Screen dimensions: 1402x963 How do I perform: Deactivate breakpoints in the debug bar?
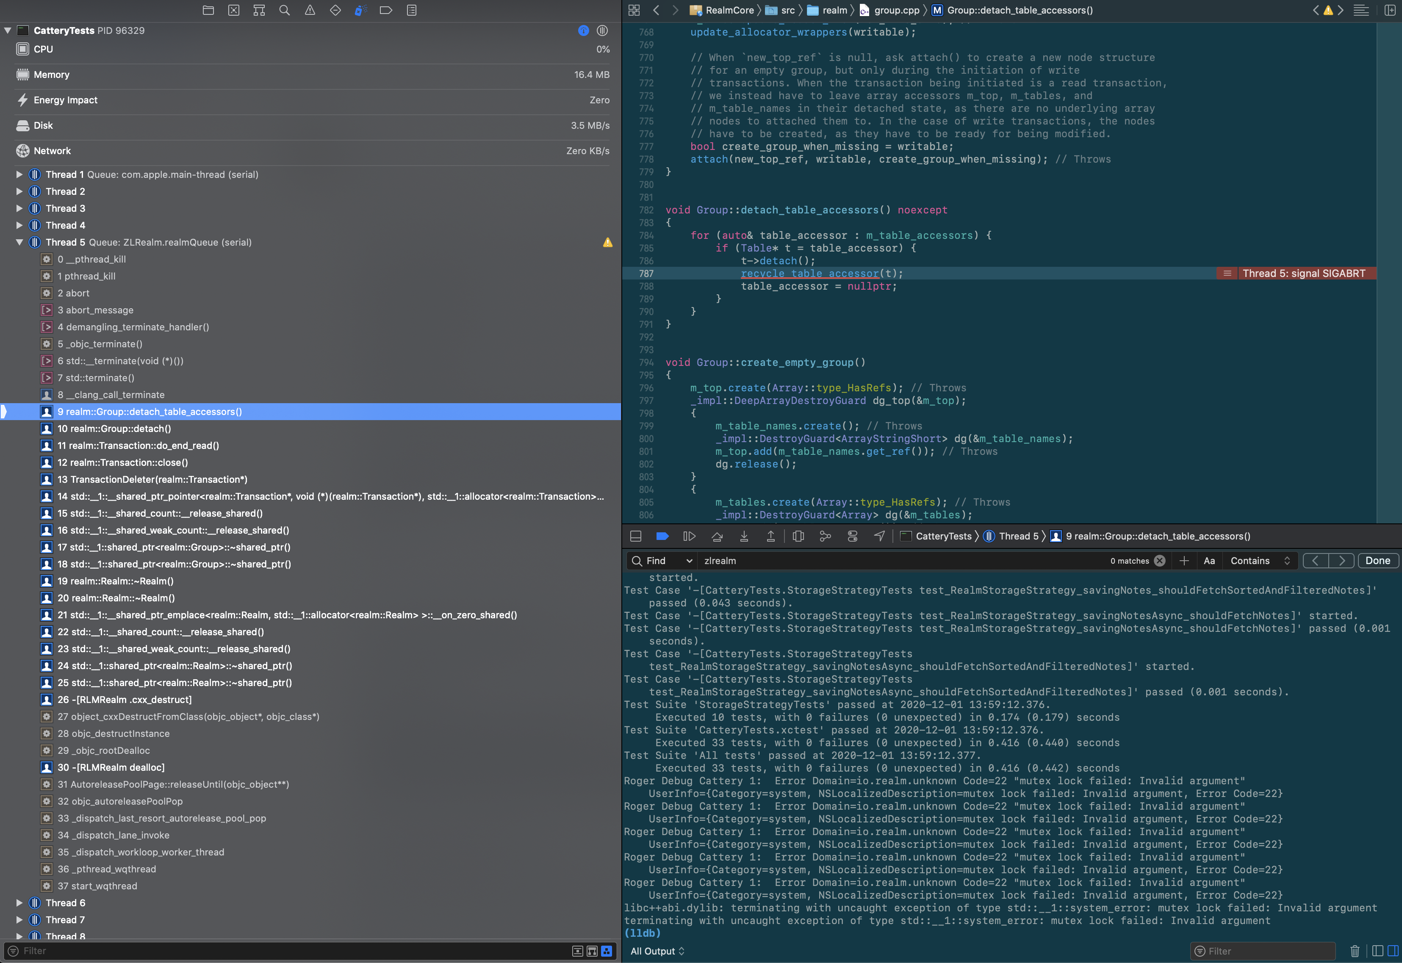[x=662, y=536]
